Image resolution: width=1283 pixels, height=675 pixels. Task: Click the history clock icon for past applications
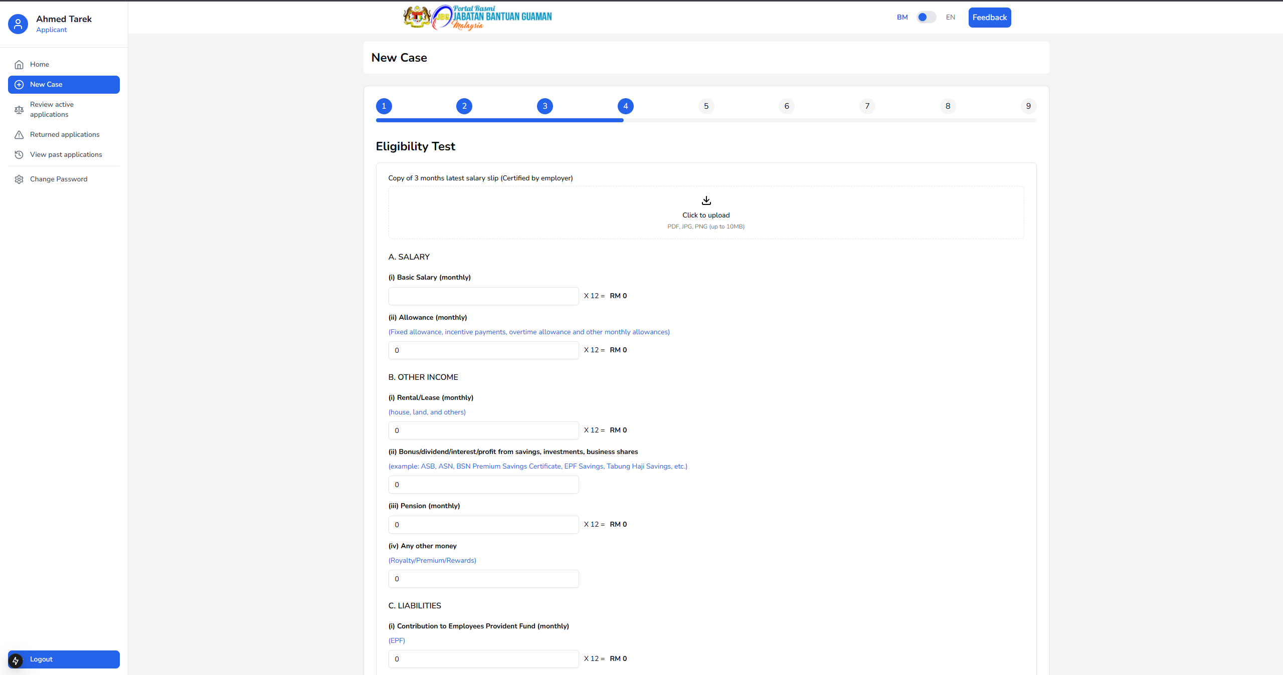pos(19,155)
